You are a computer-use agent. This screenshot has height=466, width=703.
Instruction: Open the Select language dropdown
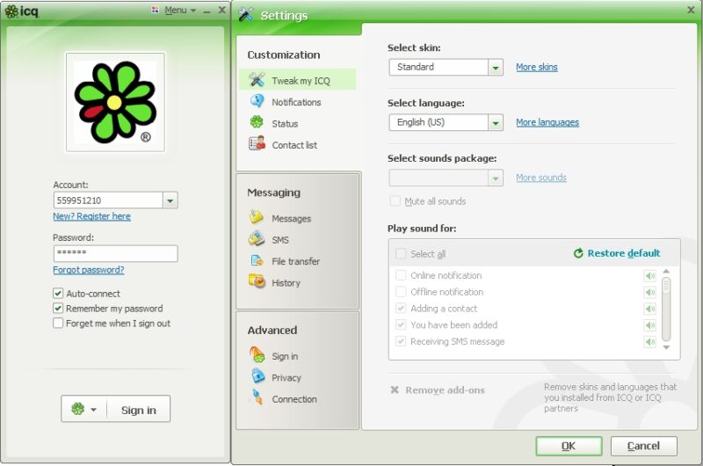[x=496, y=123]
